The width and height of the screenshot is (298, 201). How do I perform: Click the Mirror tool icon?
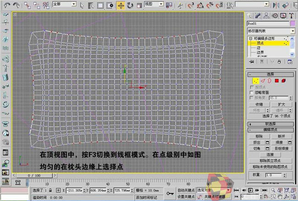(276, 5)
